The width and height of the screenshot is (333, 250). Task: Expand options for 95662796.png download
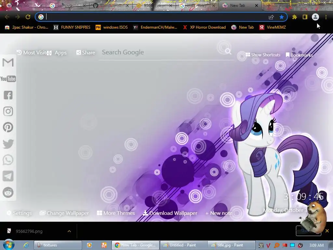click(x=69, y=231)
